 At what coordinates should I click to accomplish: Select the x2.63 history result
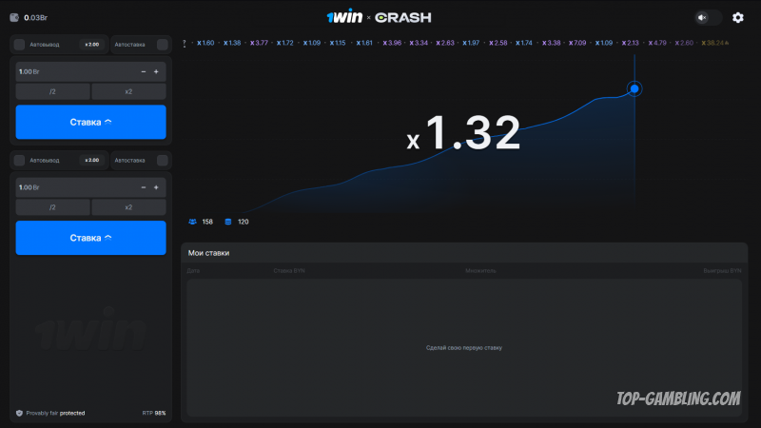[x=445, y=43]
